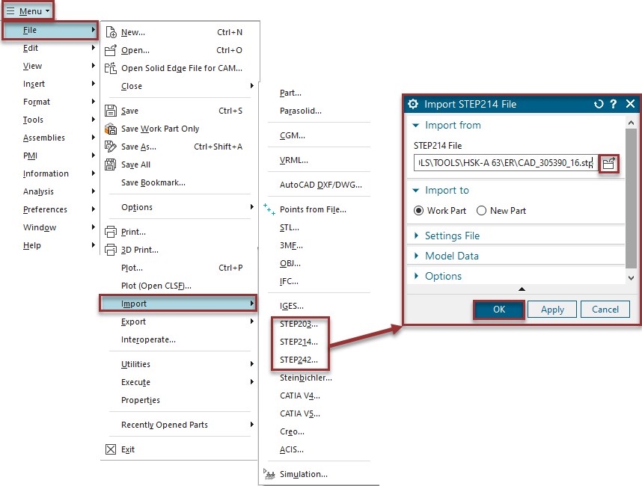The height and width of the screenshot is (486, 642).
Task: Open dialog help via the question mark icon
Action: 614,105
